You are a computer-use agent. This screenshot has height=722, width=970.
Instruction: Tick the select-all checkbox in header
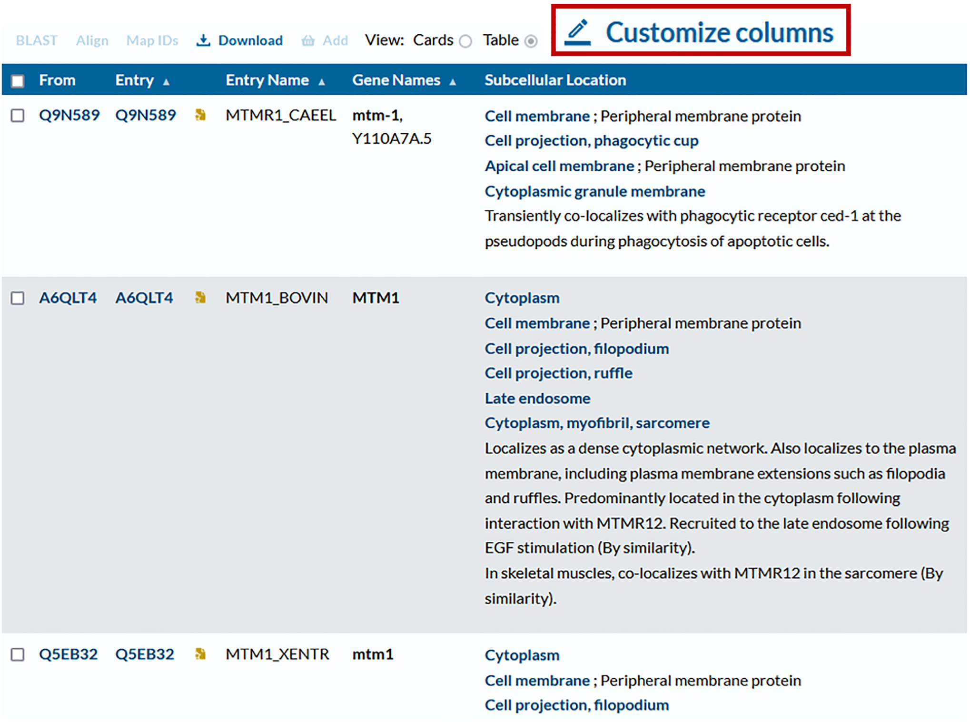click(18, 81)
